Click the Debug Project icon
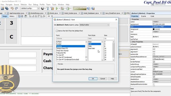Screen dimensions: 171x96 [62, 8]
